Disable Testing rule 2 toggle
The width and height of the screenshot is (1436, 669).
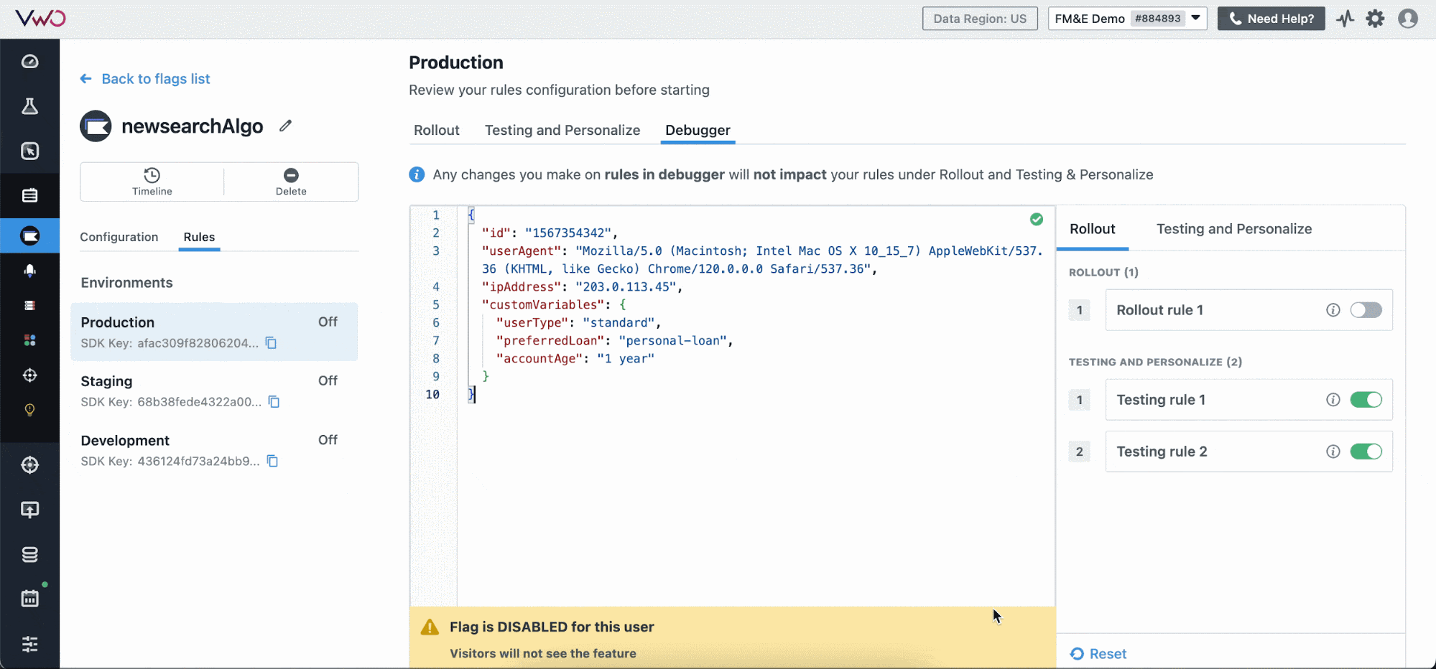(x=1366, y=452)
